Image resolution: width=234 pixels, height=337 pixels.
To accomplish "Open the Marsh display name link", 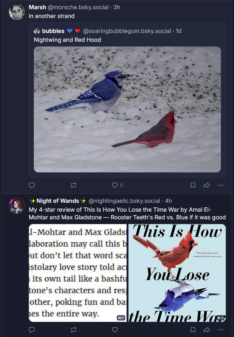I will [x=38, y=7].
